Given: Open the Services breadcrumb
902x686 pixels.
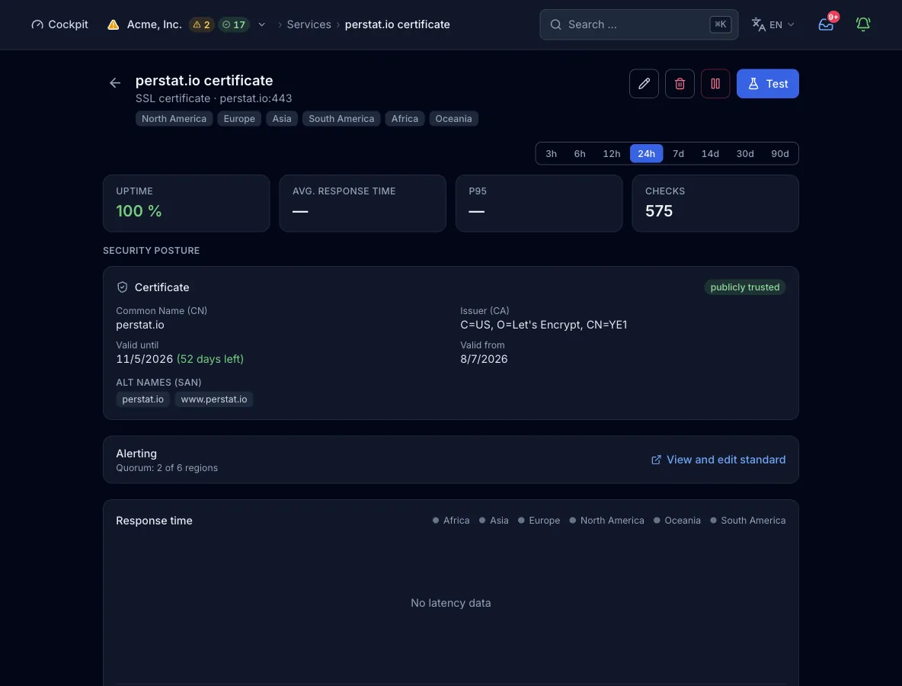Looking at the screenshot, I should point(309,24).
